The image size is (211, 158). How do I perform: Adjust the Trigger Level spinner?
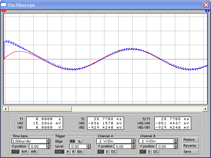(x=89, y=146)
